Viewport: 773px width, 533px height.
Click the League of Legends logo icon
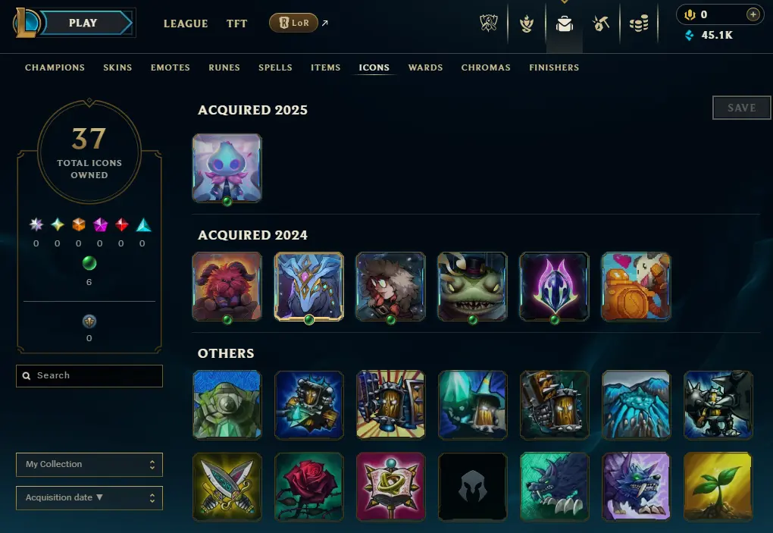26,23
